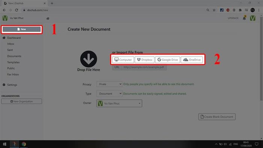The height and width of the screenshot is (148, 263).
Task: Click the New document button
Action: click(22, 29)
